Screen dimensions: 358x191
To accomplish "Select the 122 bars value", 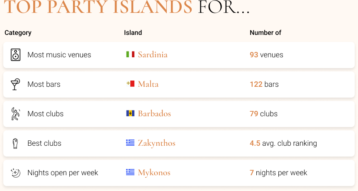I will pos(264,84).
